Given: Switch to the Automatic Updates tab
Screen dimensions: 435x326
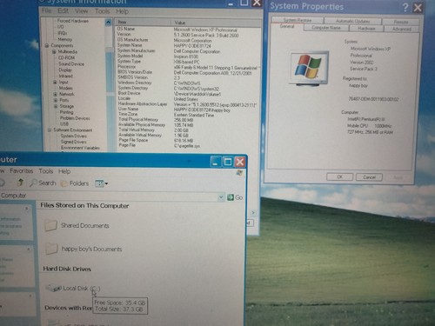Looking at the screenshot, I should [x=352, y=21].
